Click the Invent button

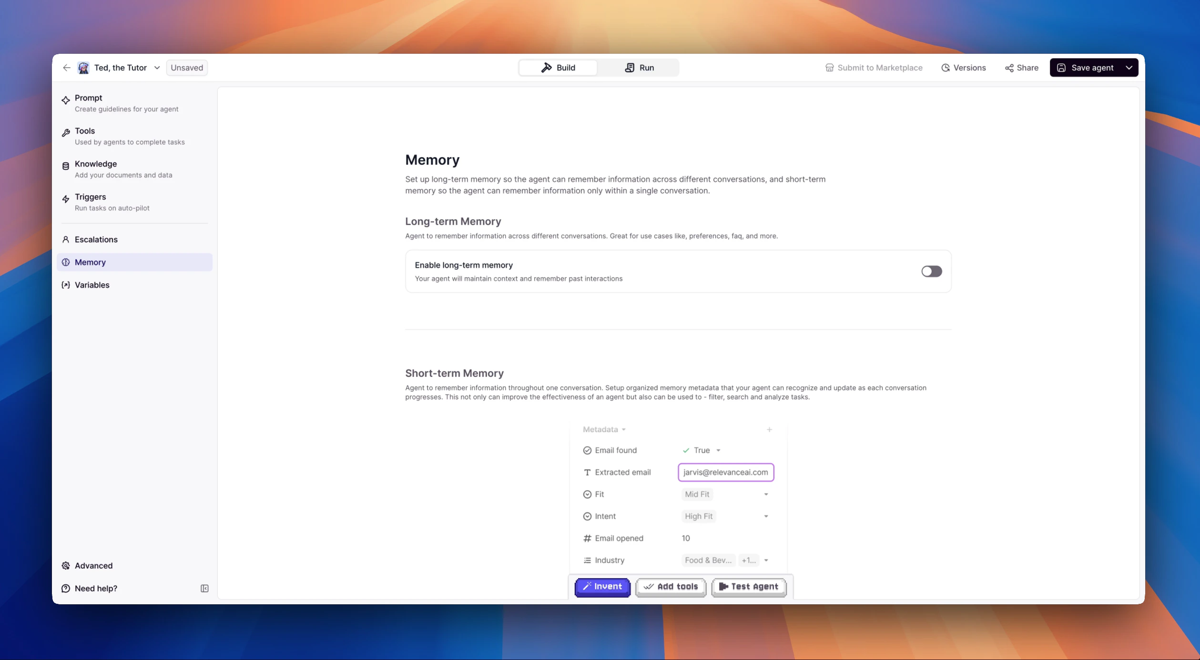(x=602, y=587)
